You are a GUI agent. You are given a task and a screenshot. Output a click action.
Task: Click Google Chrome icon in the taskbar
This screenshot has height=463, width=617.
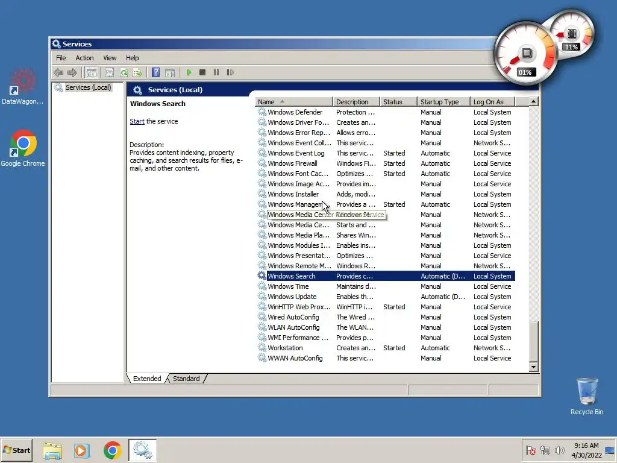113,451
